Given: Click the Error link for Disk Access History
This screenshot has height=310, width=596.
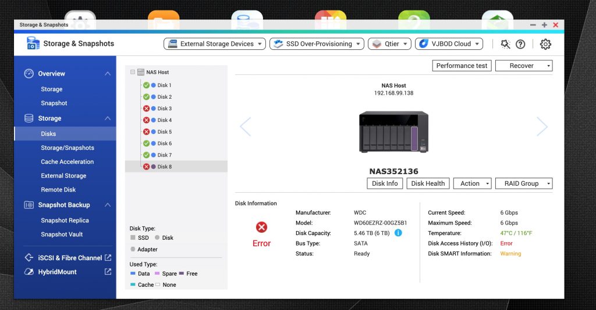Looking at the screenshot, I should tap(506, 243).
